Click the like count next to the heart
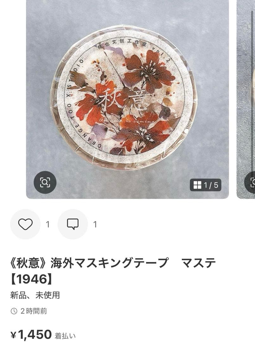This screenshot has width=255, height=342. [48, 225]
